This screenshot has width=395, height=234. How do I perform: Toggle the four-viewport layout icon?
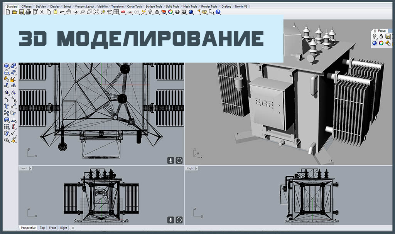(116, 12)
